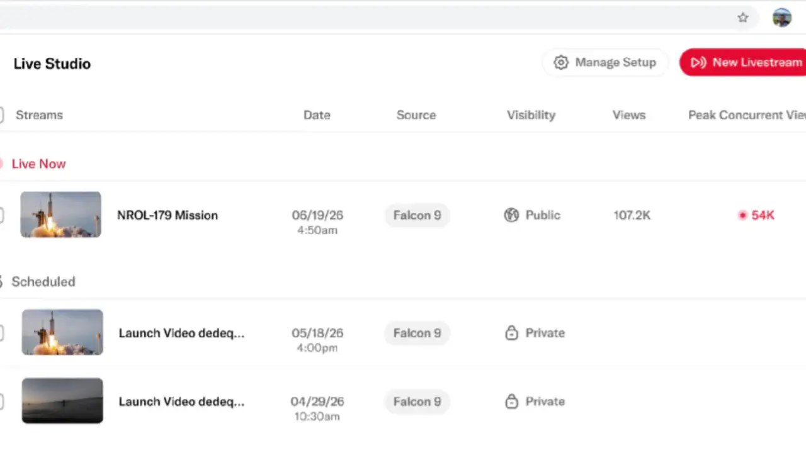Screen dimensions: 806x453
Task: Open the NROL-179 Mission stream title
Action: point(167,215)
